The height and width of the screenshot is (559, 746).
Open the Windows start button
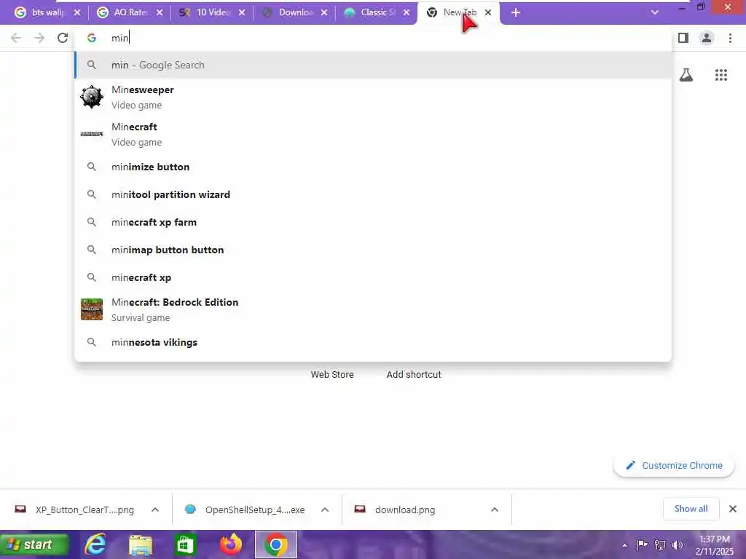[x=34, y=544]
